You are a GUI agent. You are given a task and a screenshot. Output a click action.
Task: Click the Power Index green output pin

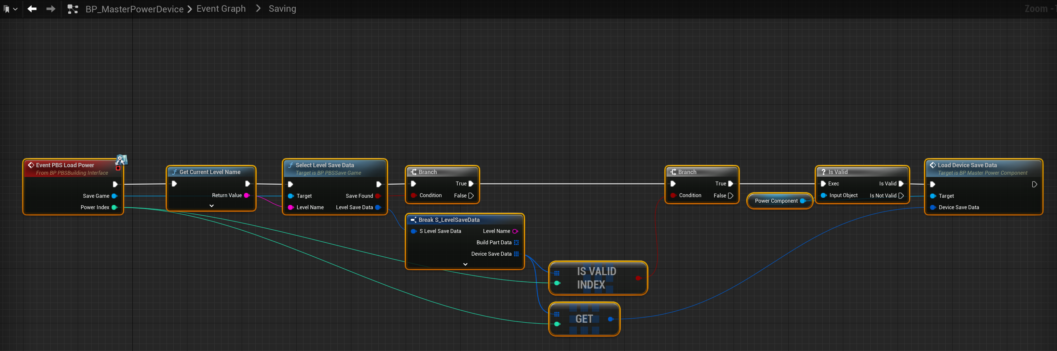[x=115, y=207]
